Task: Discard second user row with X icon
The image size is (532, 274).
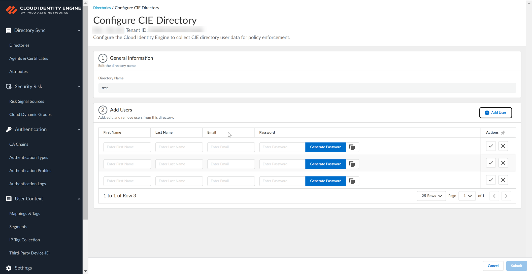Action: point(503,163)
